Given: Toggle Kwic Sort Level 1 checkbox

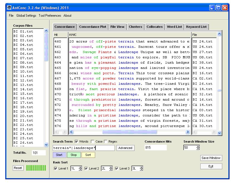Looking at the screenshot, I should 56,168.
